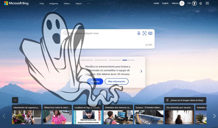Open visual search camera icon
This screenshot has width=218, height=128.
tap(145, 33)
